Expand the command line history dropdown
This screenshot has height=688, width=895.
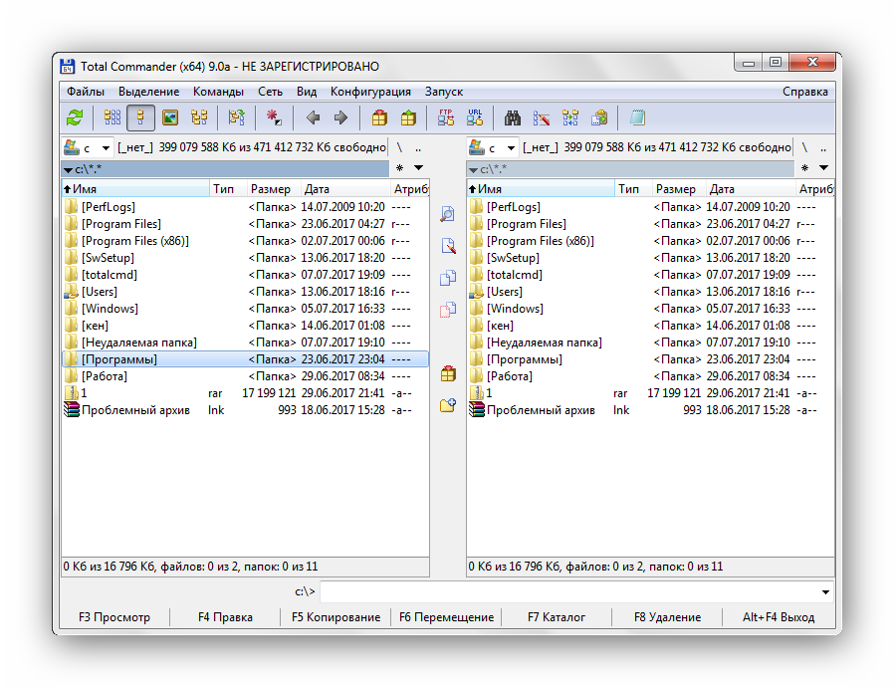tap(825, 592)
